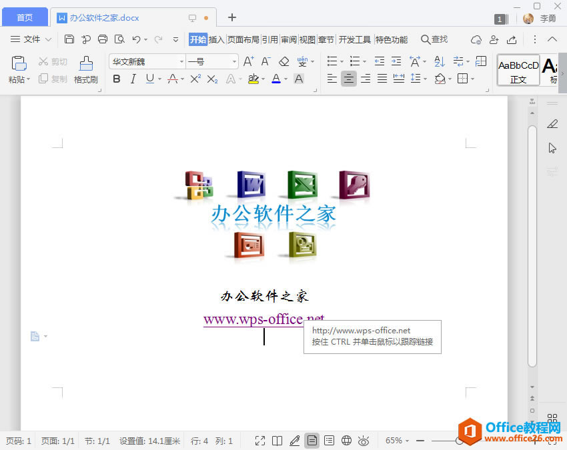The image size is (567, 450).
Task: Click the character shading A icon
Action: (x=299, y=79)
